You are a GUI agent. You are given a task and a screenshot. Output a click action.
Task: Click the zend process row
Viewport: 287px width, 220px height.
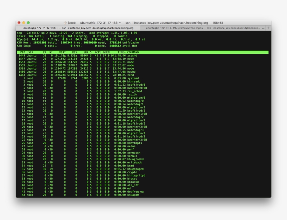pos(76,75)
